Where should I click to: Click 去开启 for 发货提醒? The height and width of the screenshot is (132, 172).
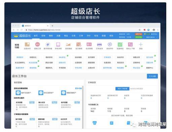[x=32, y=103]
